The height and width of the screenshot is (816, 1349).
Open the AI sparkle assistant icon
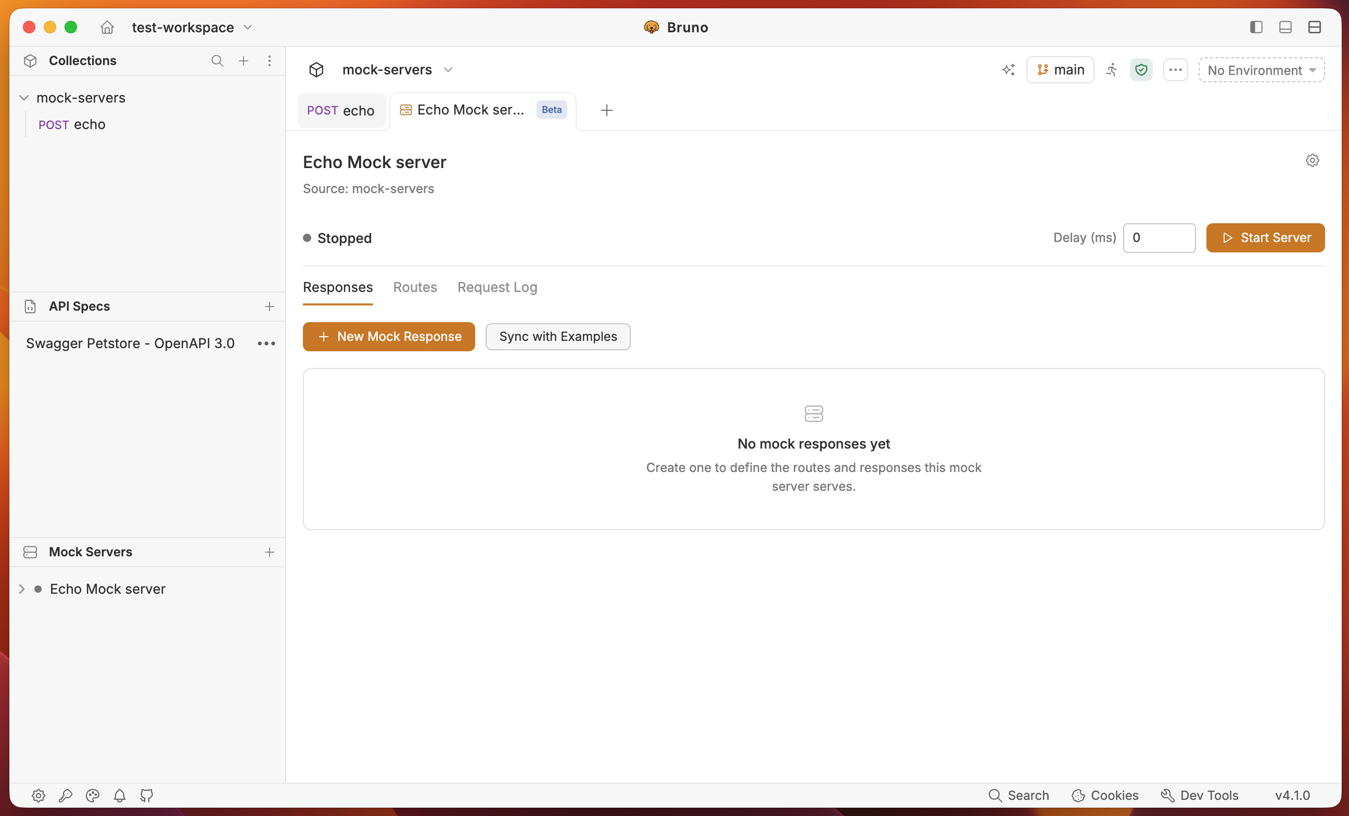[x=1008, y=70]
